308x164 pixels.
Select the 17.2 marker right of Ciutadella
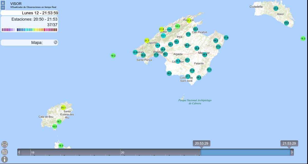click(276, 8)
